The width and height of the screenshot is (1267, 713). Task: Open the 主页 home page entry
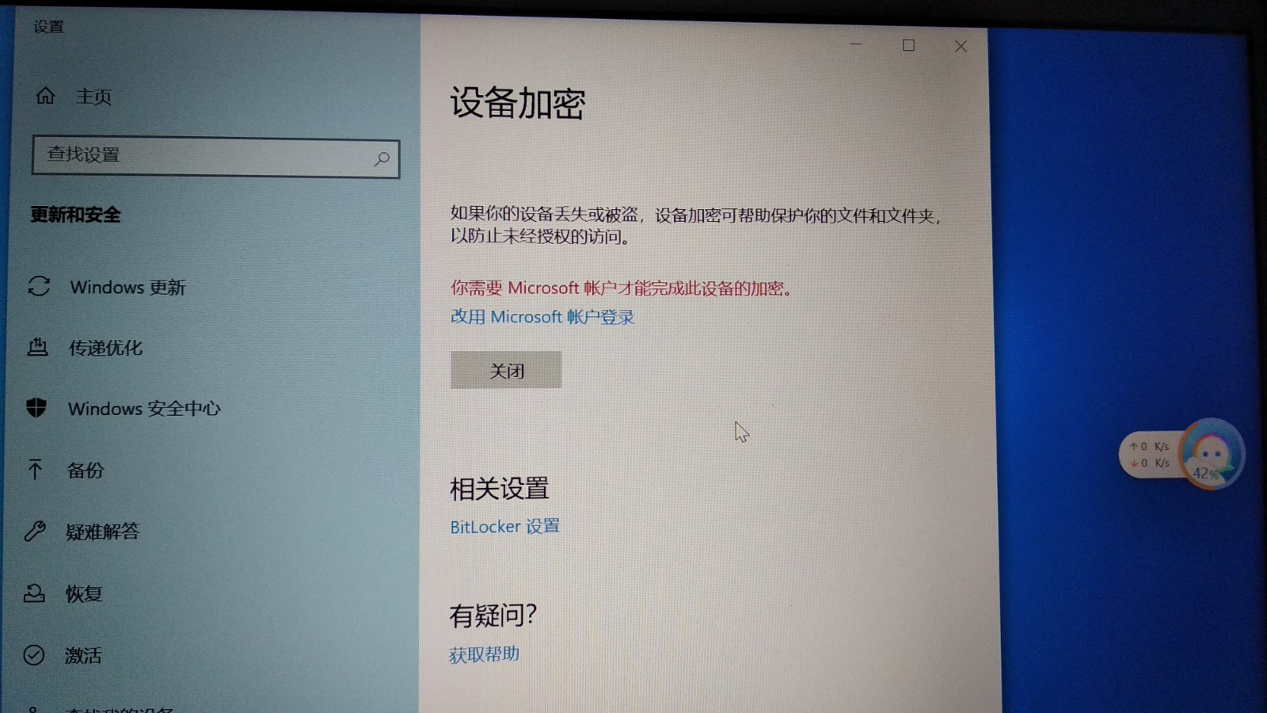pyautogui.click(x=93, y=97)
